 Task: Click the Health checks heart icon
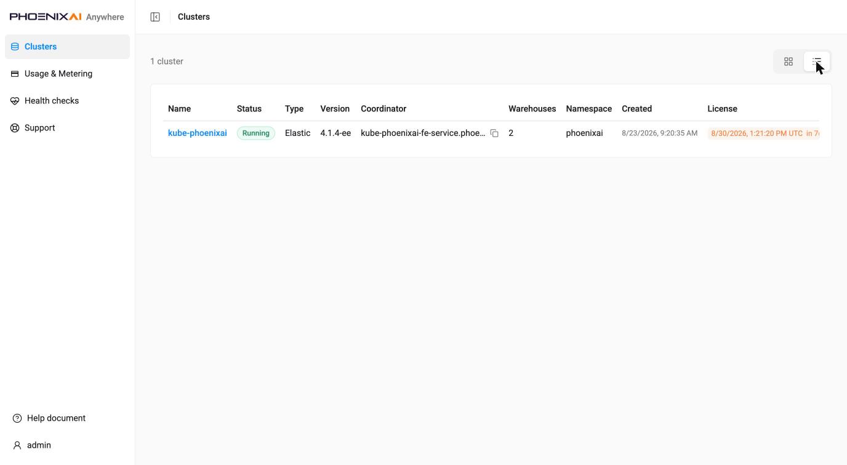tap(15, 101)
